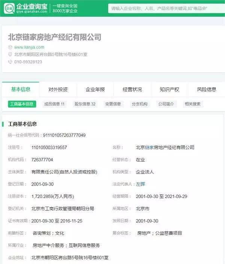
Task: Click the 咨询策划；文化 tag value
Action: click(x=48, y=233)
